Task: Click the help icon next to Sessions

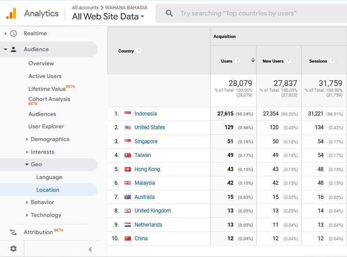Action: coord(332,61)
